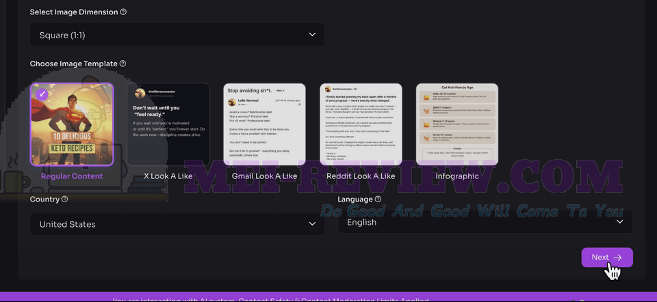Open the Select Image Dimension help icon
Viewport: 657px width, 302px height.
coord(123,12)
